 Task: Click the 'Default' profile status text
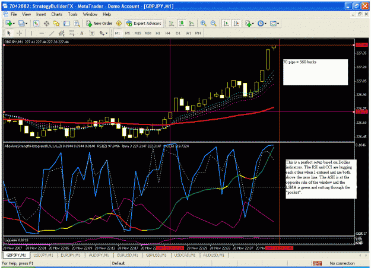(x=118, y=263)
